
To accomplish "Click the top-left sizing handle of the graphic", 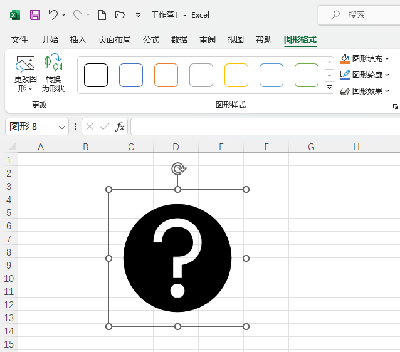I will click(x=108, y=189).
